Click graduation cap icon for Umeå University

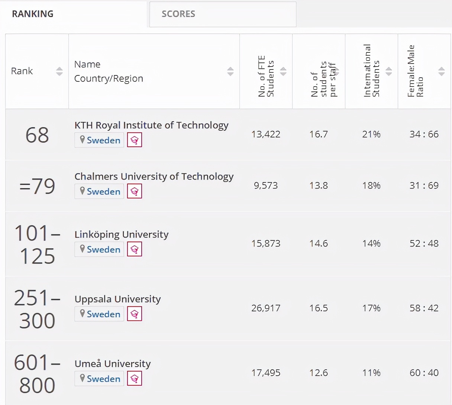tap(135, 379)
